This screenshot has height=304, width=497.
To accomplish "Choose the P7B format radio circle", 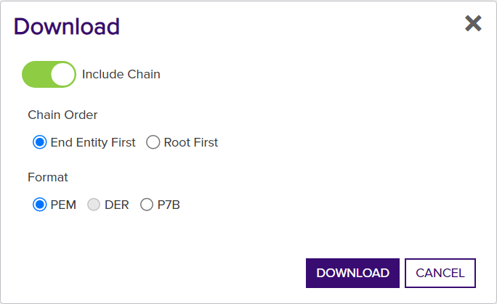I will (147, 205).
